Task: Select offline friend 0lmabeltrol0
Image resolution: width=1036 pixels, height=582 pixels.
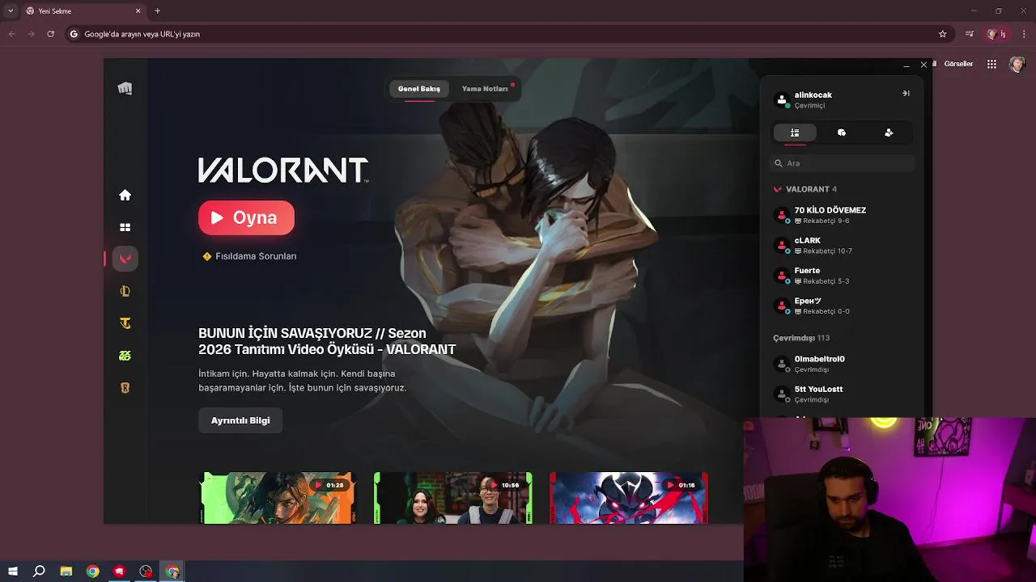Action: tap(842, 364)
